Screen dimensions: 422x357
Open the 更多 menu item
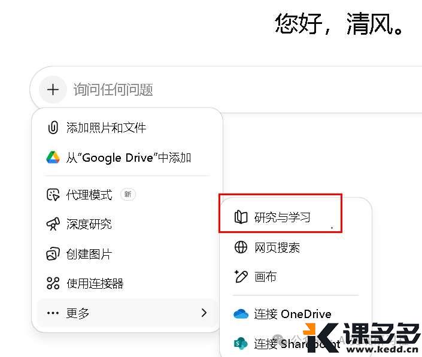pyautogui.click(x=78, y=313)
